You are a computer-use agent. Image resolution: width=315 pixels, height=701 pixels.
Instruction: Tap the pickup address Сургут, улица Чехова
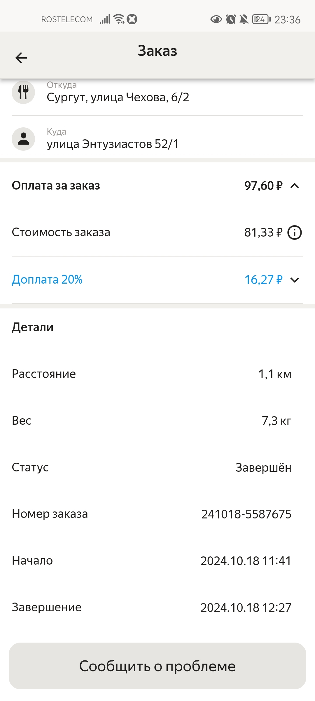pyautogui.click(x=118, y=97)
